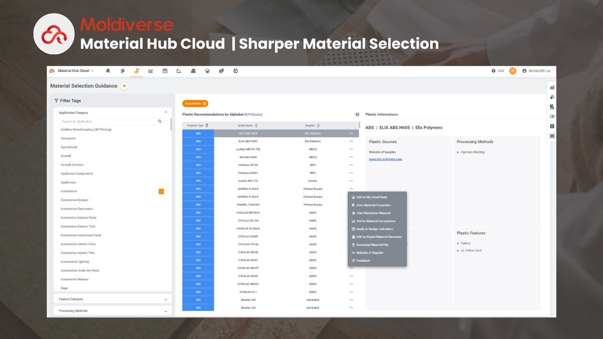Click the pie chart icon above the table
This screenshot has width=603, height=339.
coord(357,114)
